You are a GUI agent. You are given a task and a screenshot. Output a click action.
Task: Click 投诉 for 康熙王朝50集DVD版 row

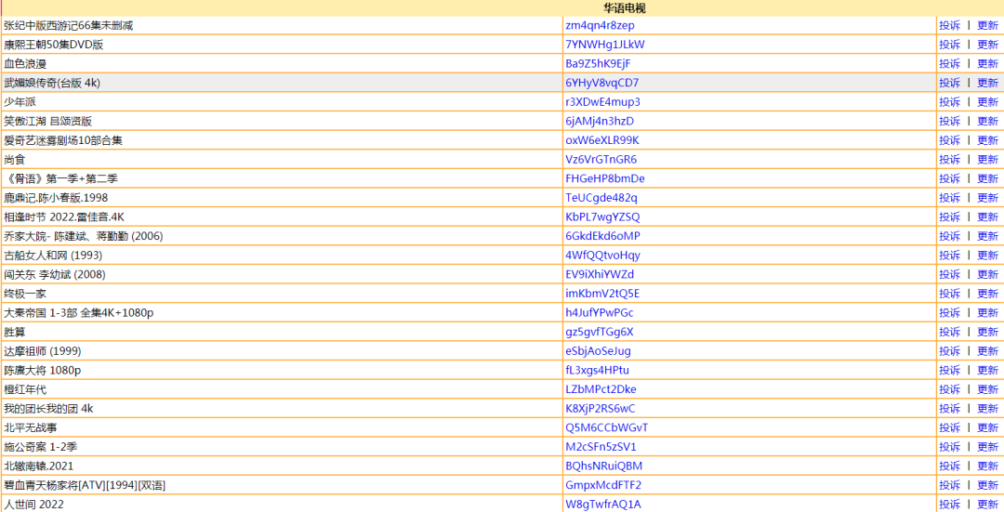[949, 45]
